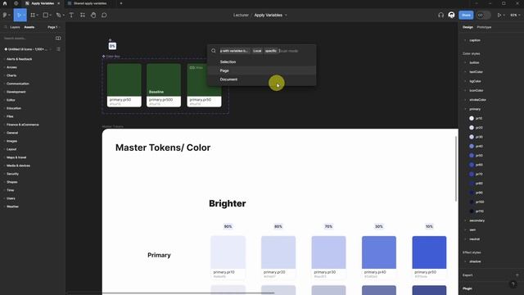
Task: Open the Page 1 pages dropdown
Action: tap(53, 27)
